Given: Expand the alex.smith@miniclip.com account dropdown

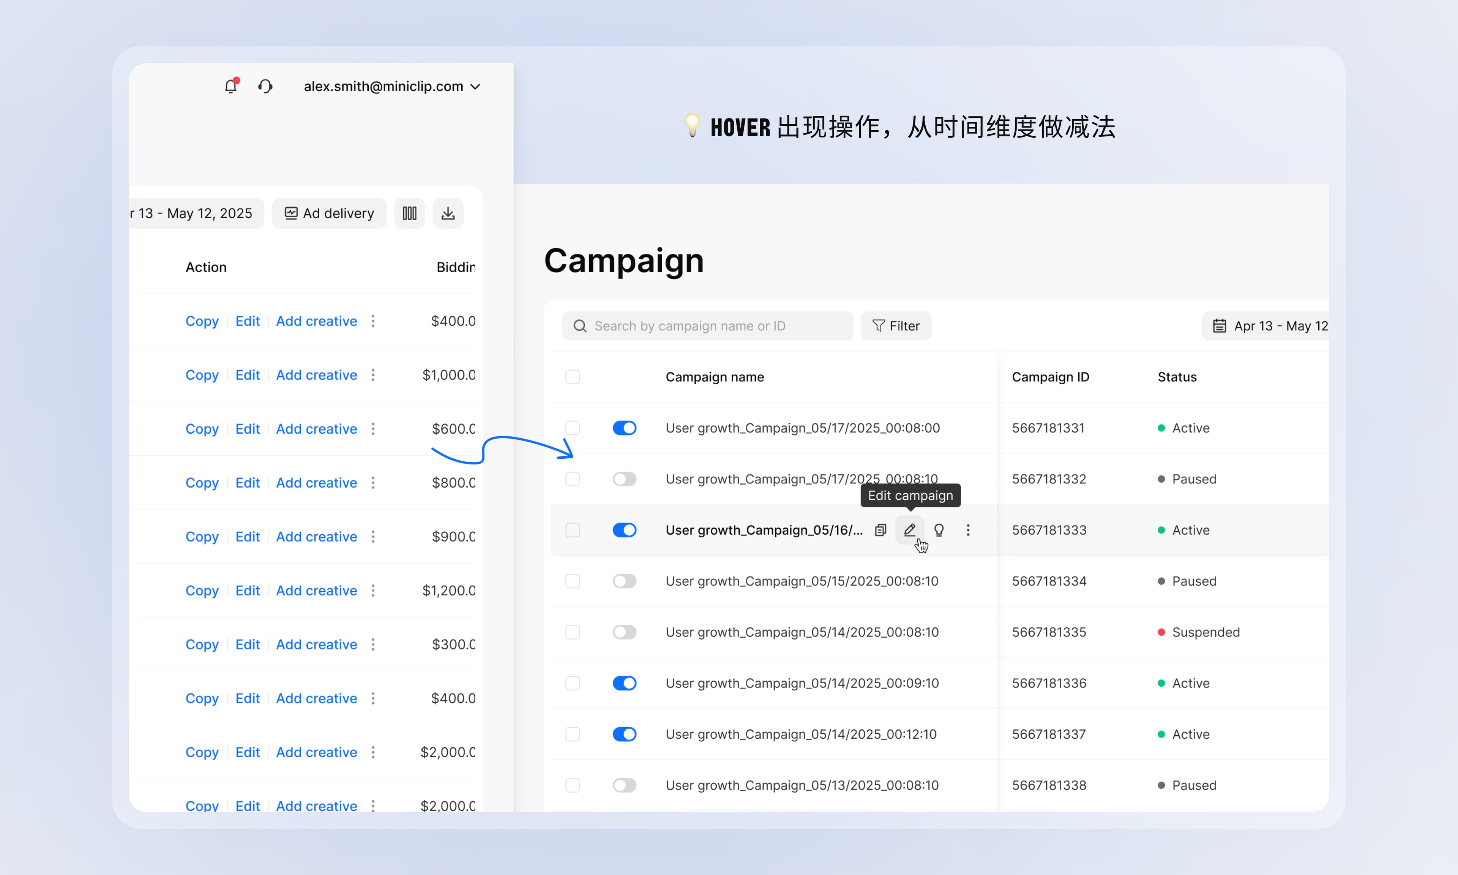Looking at the screenshot, I should (392, 86).
